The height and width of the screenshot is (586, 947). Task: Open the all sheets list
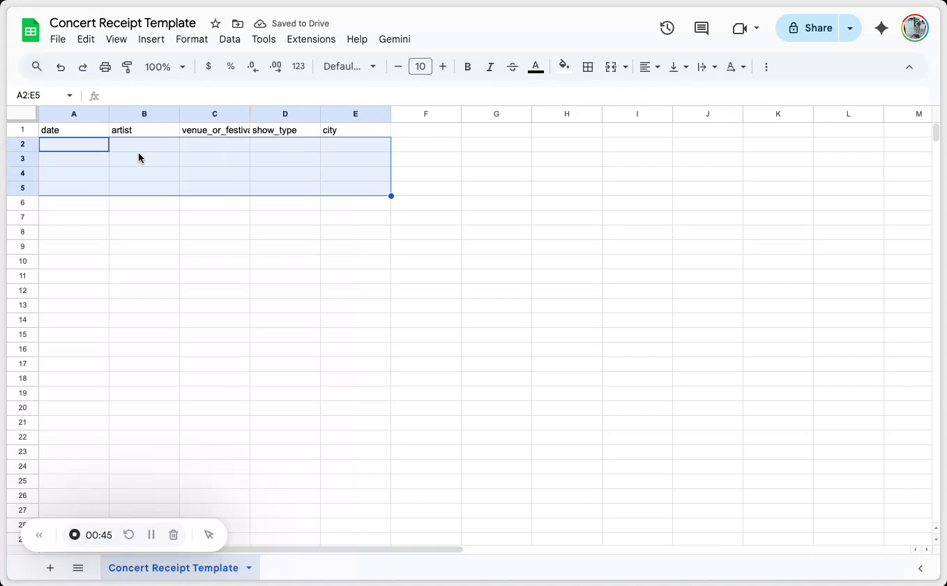(78, 568)
